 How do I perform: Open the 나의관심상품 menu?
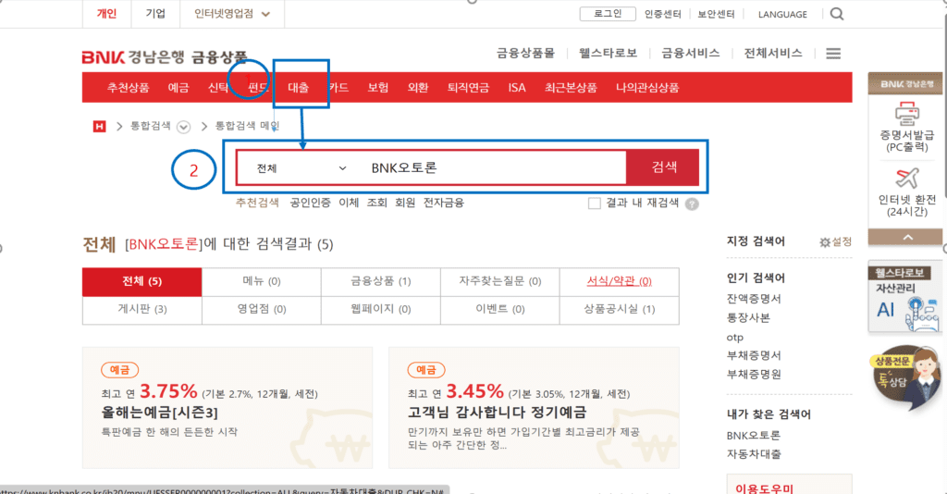tap(647, 88)
